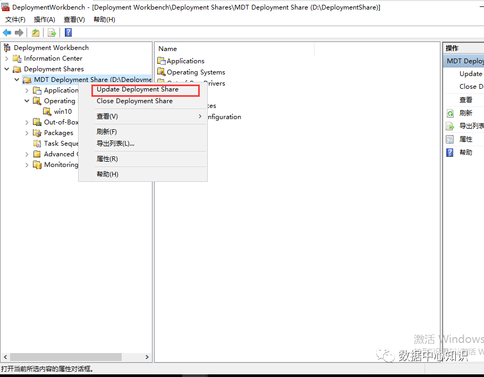This screenshot has width=484, height=377.
Task: Select 属性(R) in the context menu
Action: pyautogui.click(x=142, y=159)
